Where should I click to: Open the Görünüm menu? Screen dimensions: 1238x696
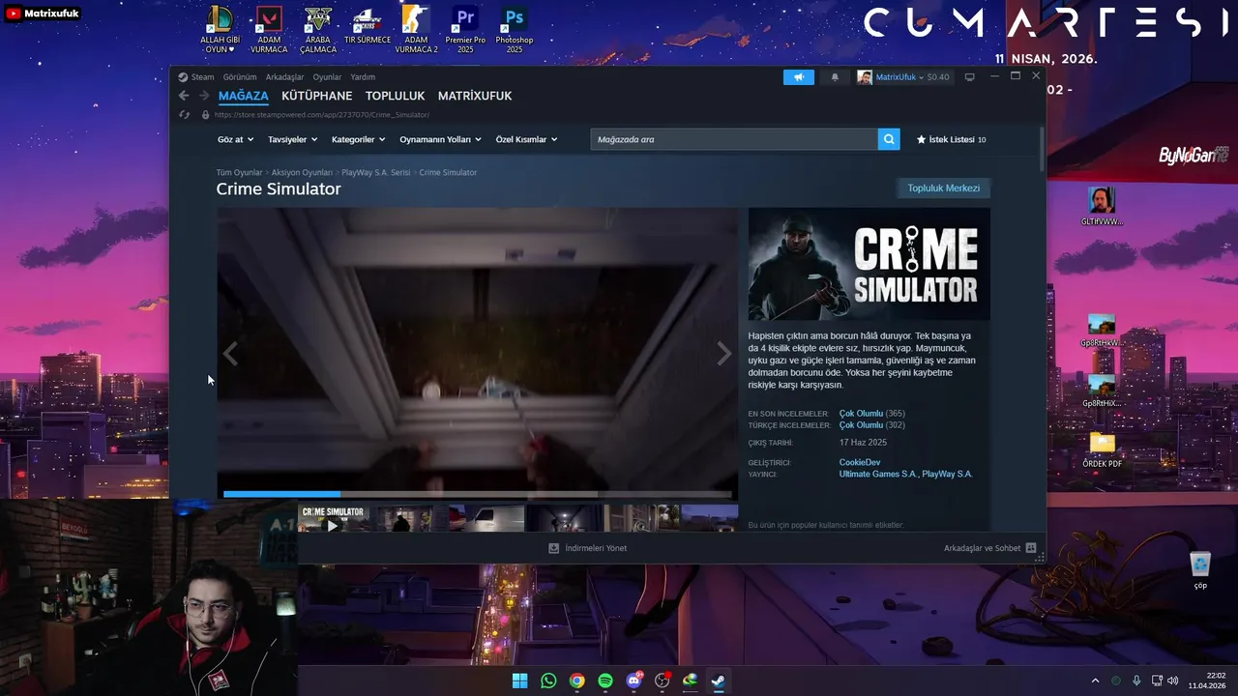point(240,77)
